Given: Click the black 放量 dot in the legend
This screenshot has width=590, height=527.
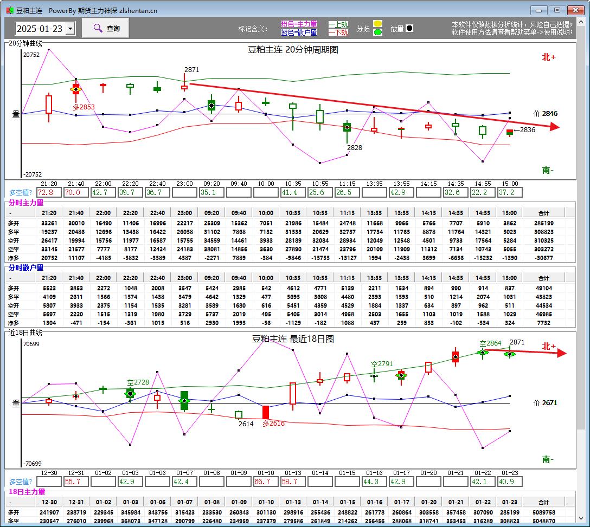Looking at the screenshot, I should pyautogui.click(x=409, y=29).
